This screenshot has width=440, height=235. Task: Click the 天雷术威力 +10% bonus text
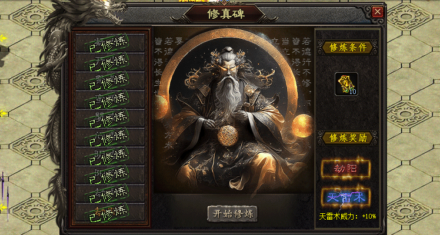(x=348, y=216)
